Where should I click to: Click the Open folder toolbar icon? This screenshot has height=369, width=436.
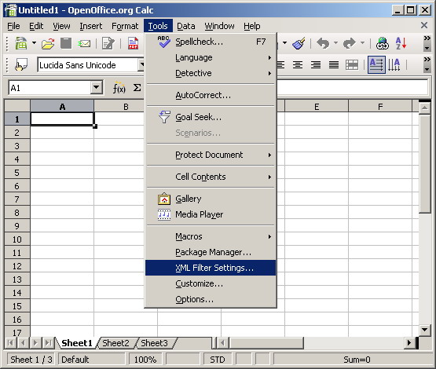(48, 44)
